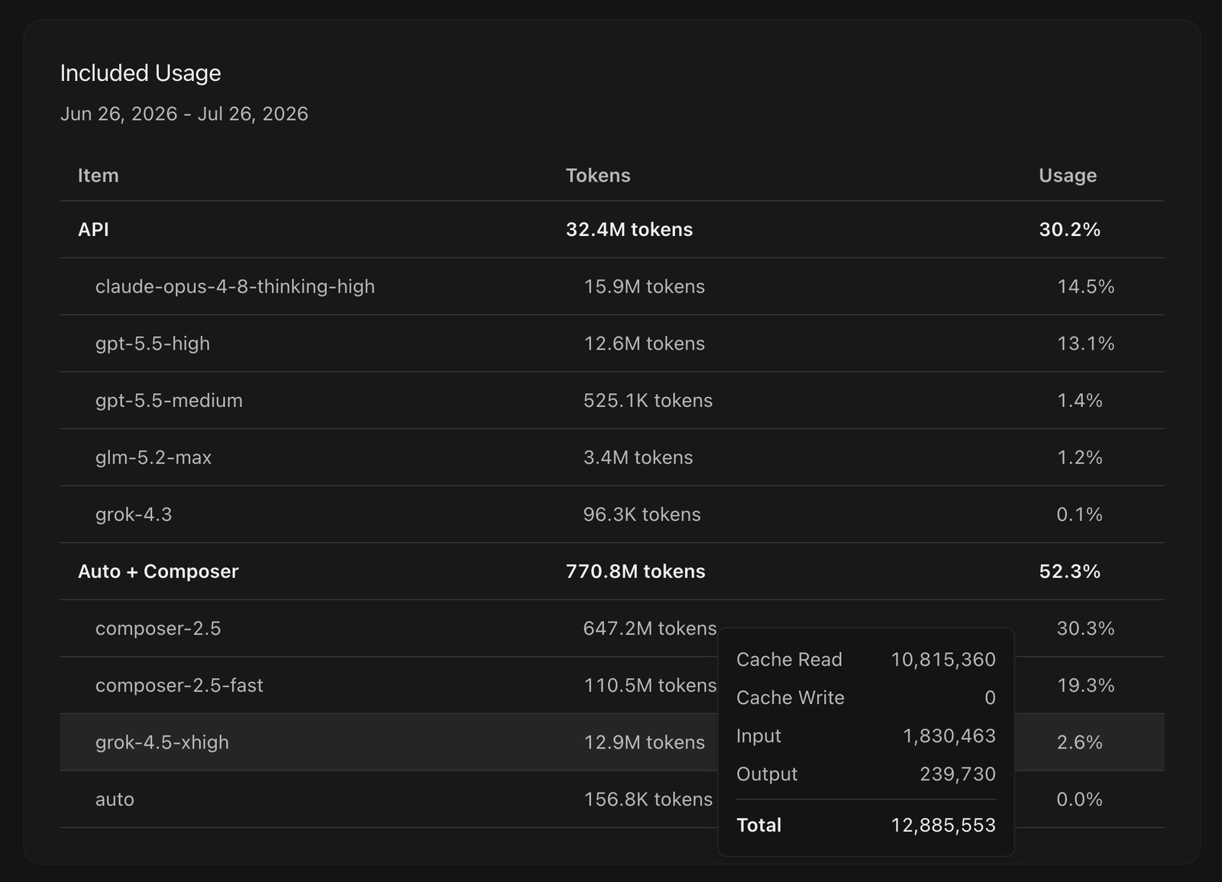Click the Usage column header
This screenshot has width=1222, height=882.
click(1068, 176)
